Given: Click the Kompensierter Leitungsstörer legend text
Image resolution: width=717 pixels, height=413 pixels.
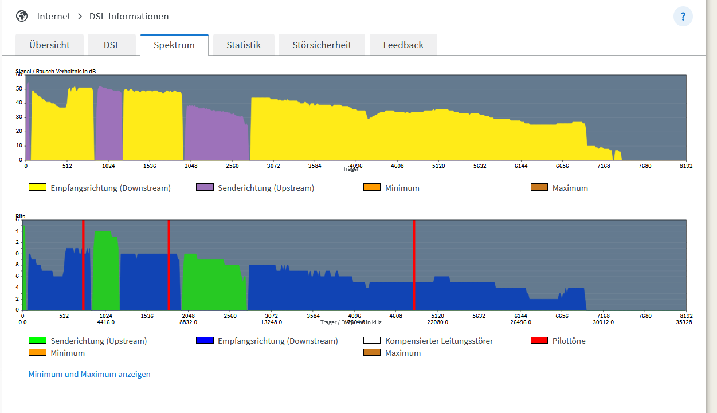Looking at the screenshot, I should (x=439, y=341).
